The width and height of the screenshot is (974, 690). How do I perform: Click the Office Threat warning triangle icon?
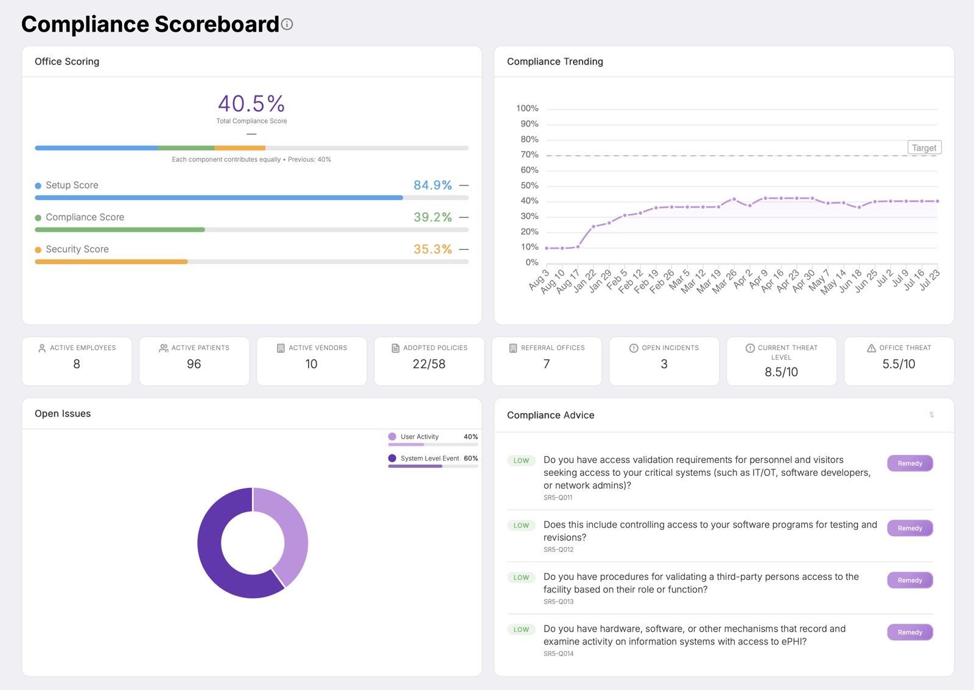(871, 348)
